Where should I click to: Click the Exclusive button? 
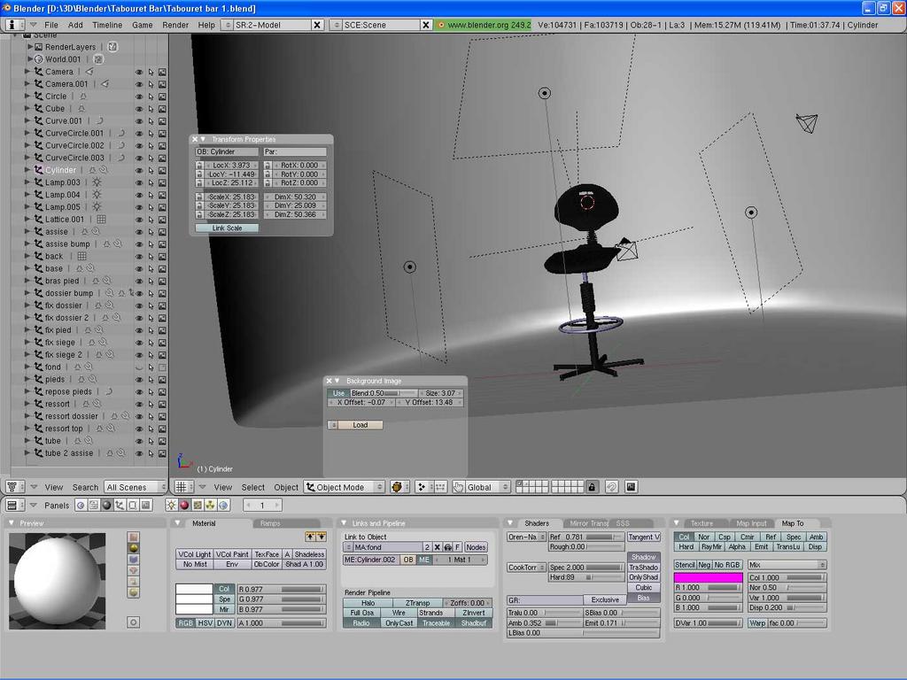[605, 599]
